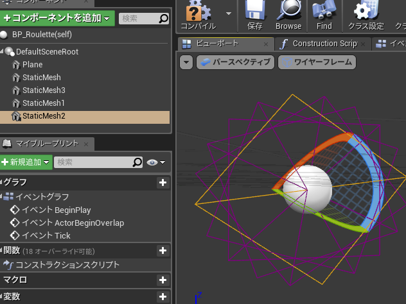Viewport: 406px width, 304px height.
Task: Select the Plane component
Action: click(x=32, y=65)
